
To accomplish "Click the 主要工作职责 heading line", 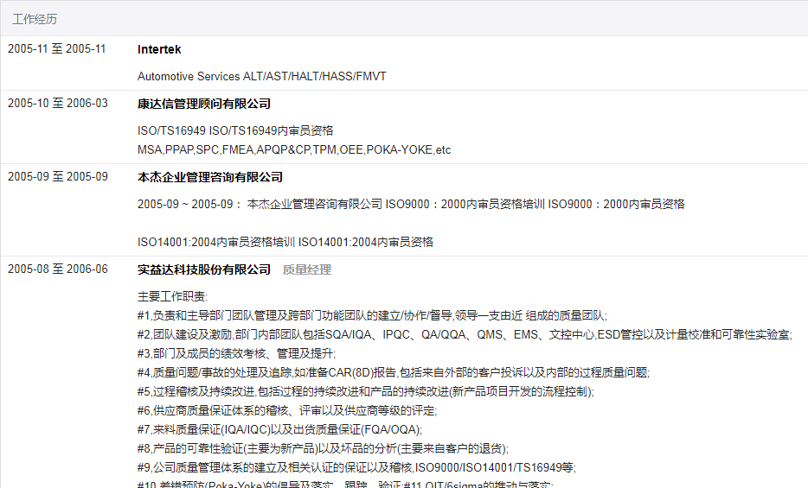I will pyautogui.click(x=173, y=297).
